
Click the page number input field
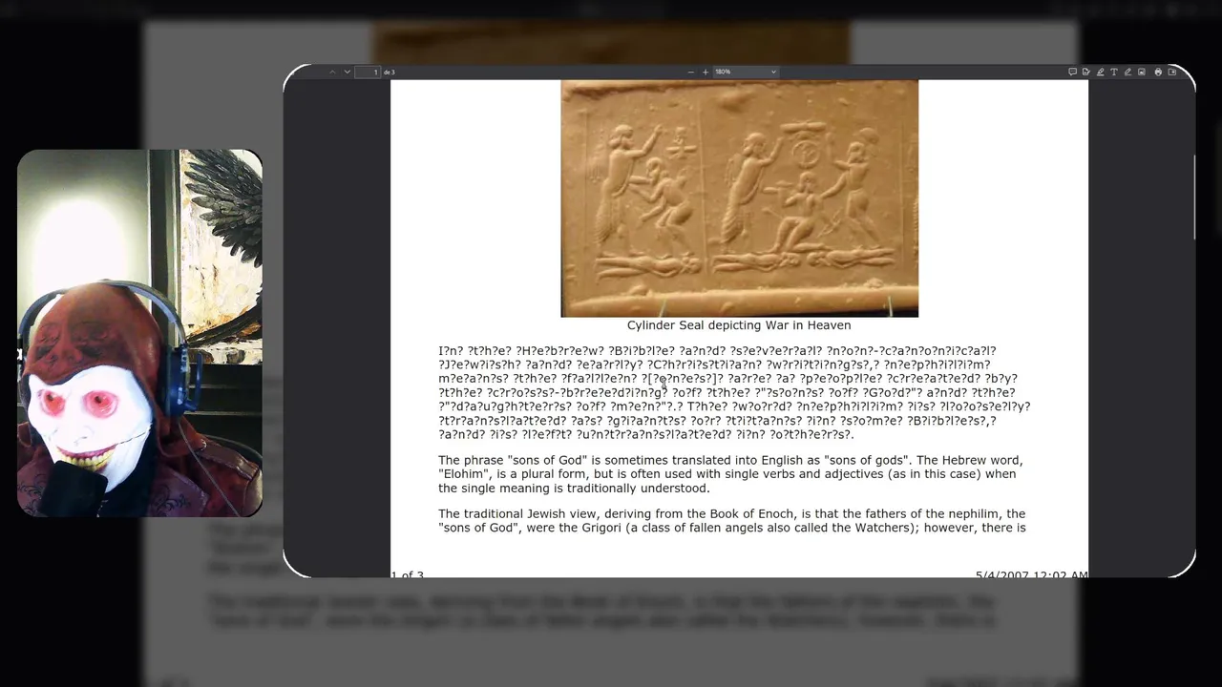point(368,72)
